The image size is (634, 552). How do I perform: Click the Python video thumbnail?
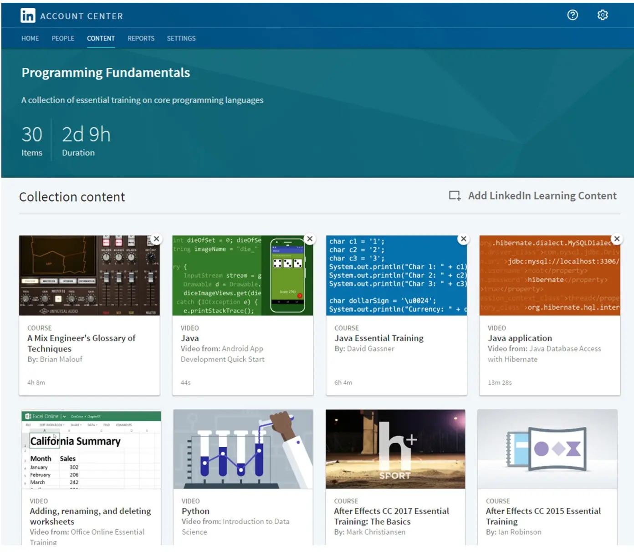(x=243, y=449)
